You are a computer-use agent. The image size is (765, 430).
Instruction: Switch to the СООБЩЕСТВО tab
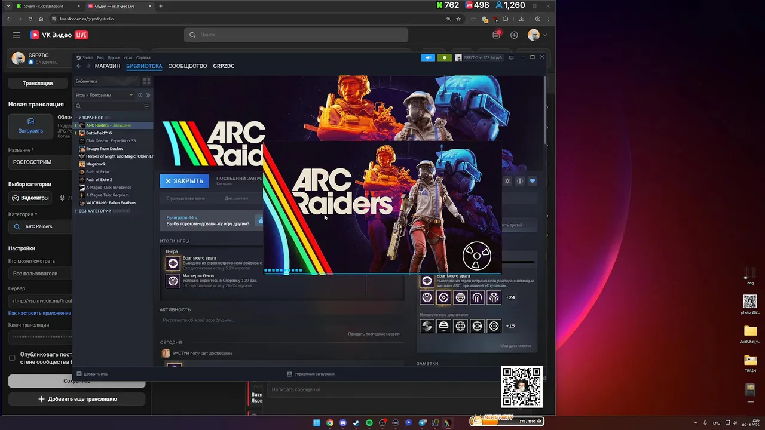[x=188, y=66]
